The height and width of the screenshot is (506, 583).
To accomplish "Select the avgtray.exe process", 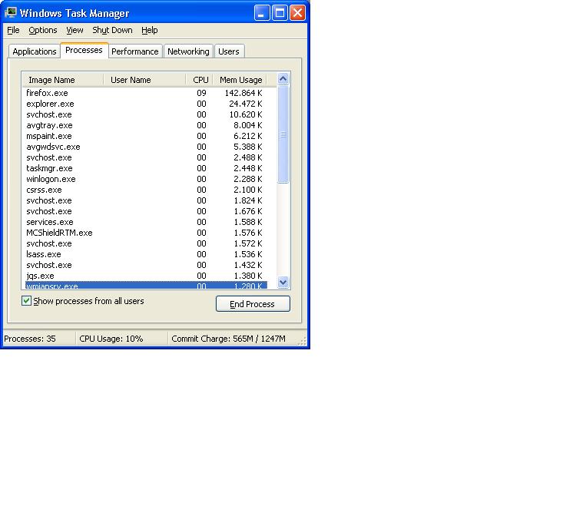I will pos(146,125).
